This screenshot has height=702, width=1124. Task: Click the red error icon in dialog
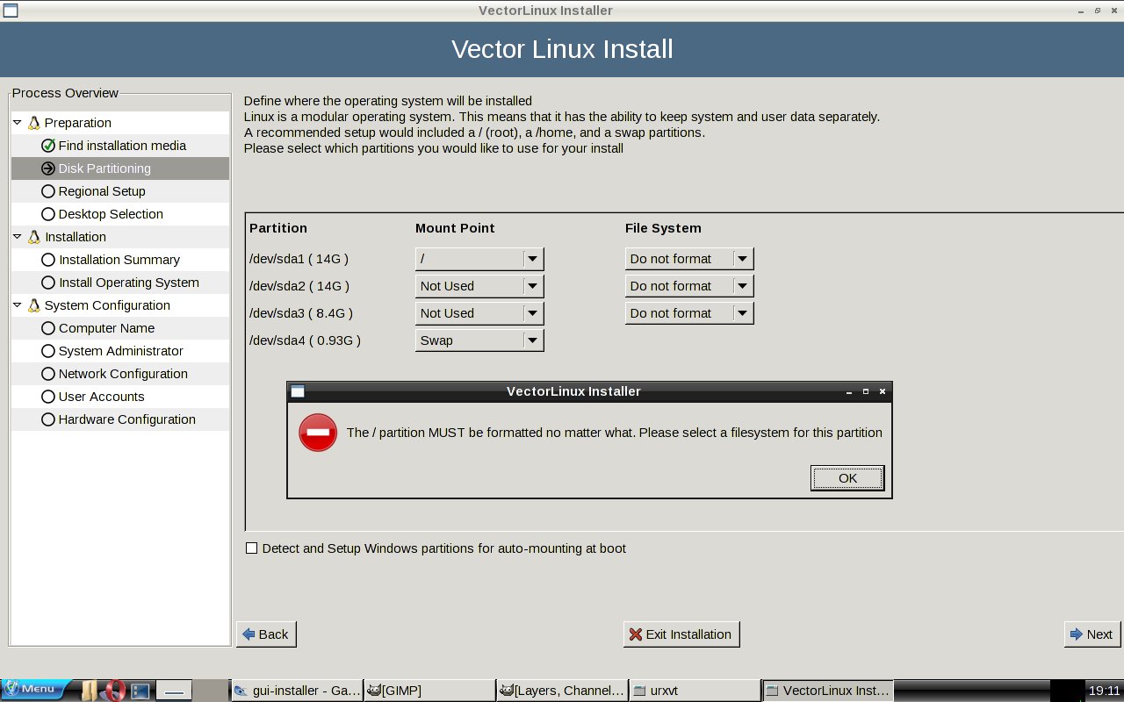pyautogui.click(x=318, y=433)
